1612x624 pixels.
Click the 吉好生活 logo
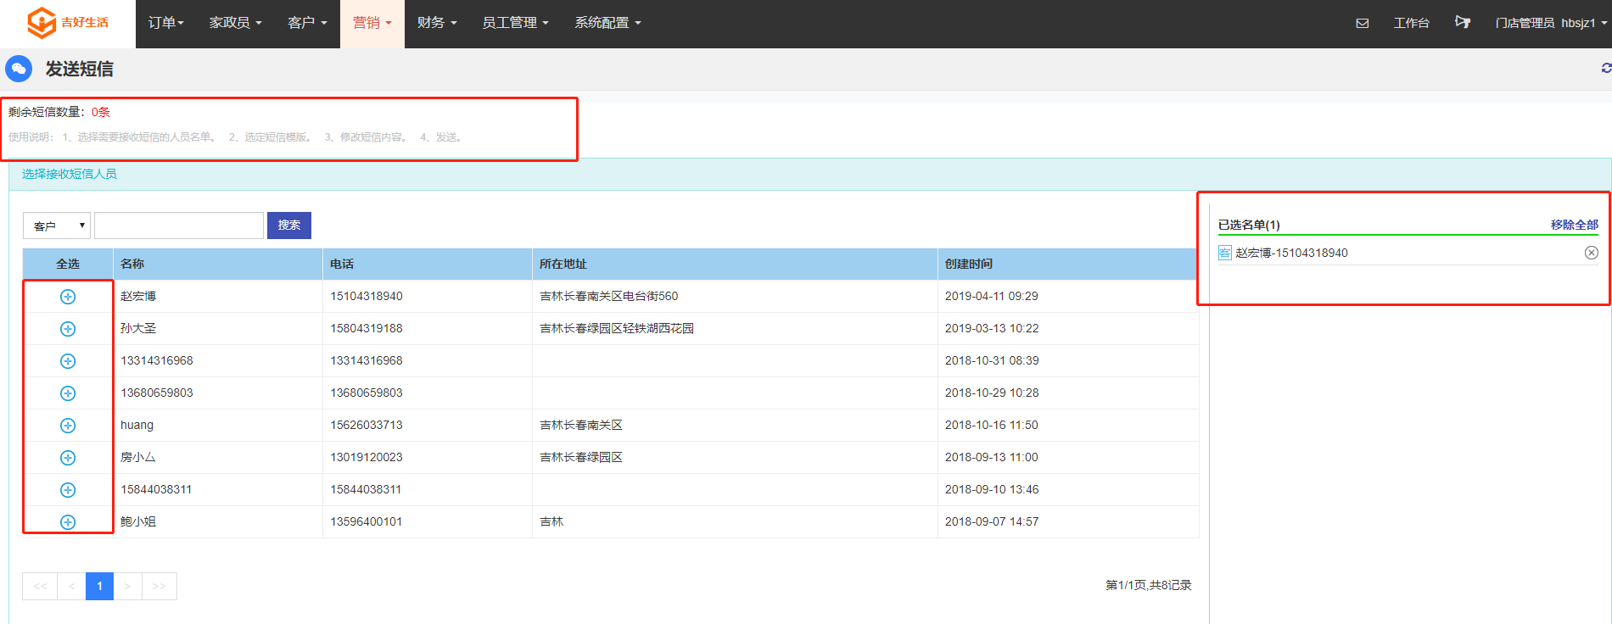tap(68, 23)
